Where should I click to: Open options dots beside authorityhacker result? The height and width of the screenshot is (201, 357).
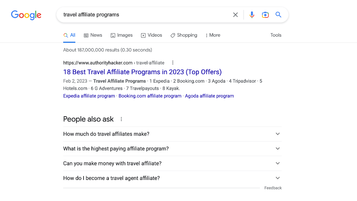click(173, 63)
